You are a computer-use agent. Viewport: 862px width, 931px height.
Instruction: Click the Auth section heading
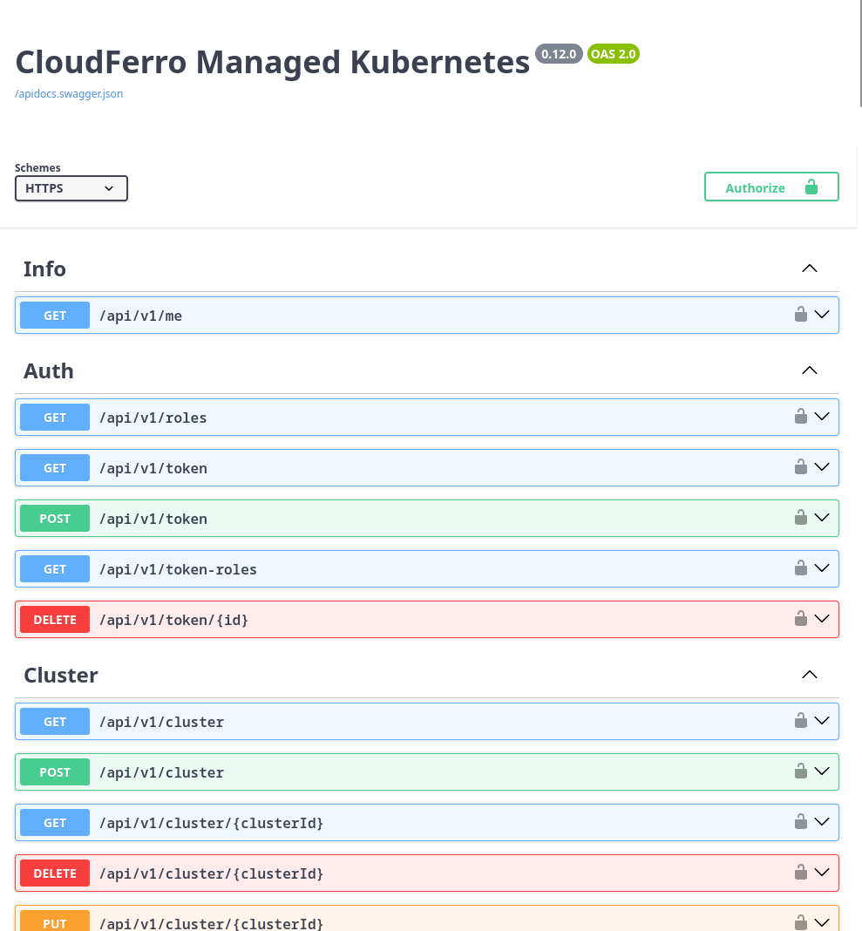(x=49, y=371)
